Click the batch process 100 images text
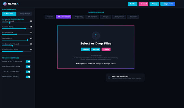 (96, 64)
